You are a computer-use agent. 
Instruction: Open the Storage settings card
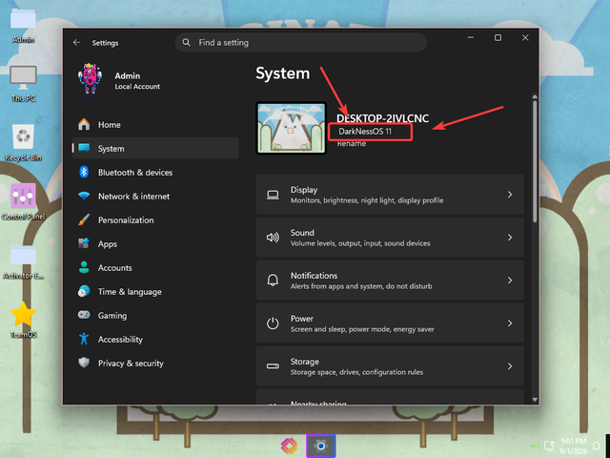click(x=390, y=365)
